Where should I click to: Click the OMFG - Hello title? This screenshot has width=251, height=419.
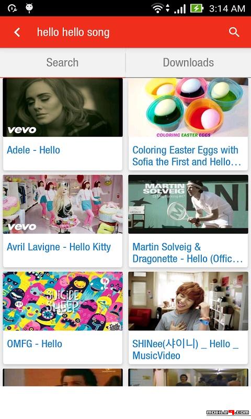35,344
